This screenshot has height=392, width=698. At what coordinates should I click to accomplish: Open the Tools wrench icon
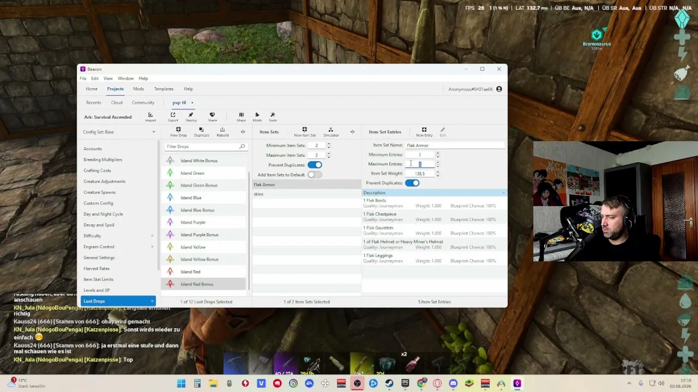click(x=273, y=115)
